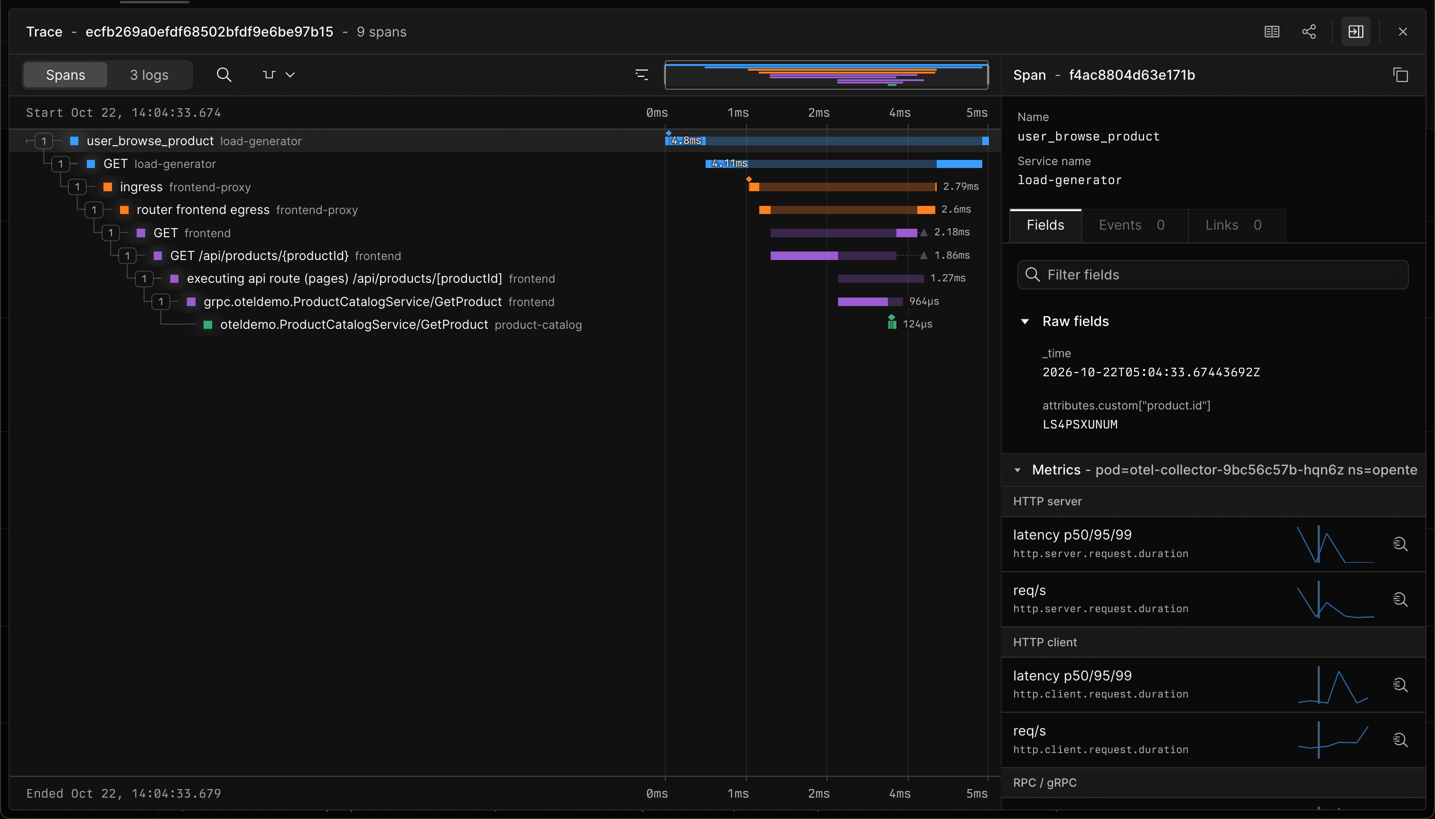1435x819 pixels.
Task: Click the share trace icon
Action: 1309,31
